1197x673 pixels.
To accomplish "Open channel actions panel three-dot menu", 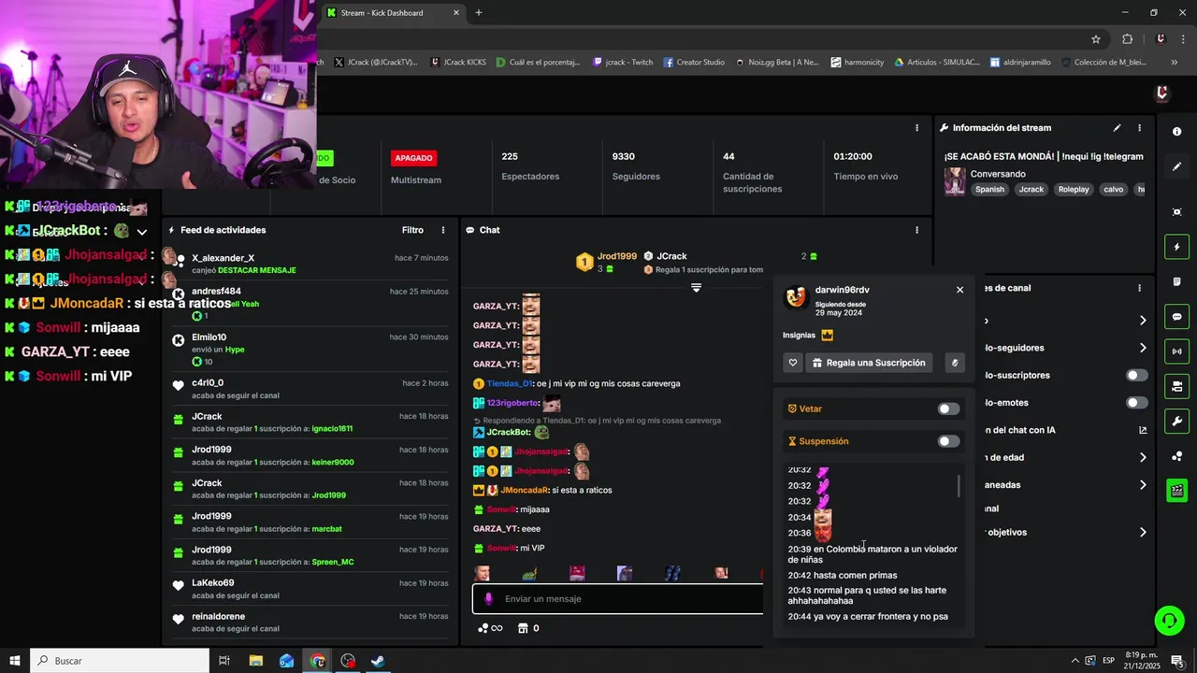I will (1139, 288).
